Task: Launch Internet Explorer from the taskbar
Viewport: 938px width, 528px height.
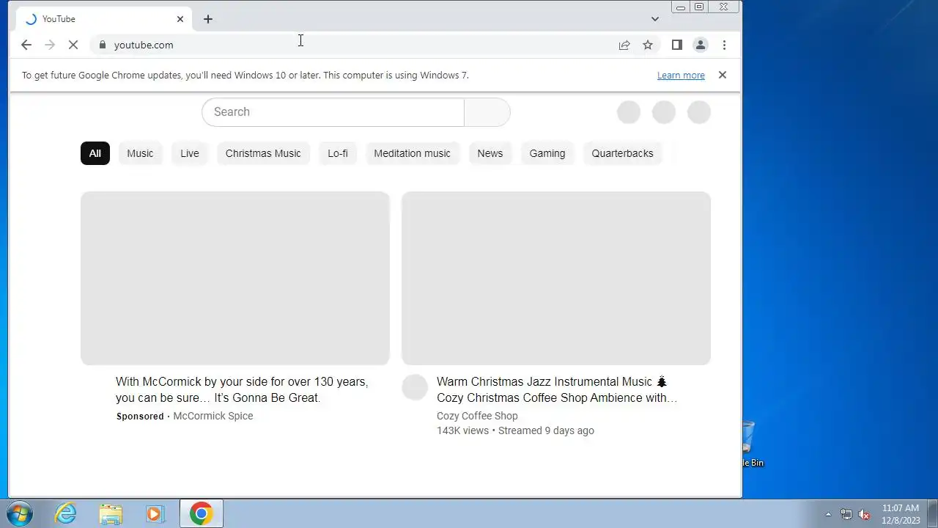Action: tap(66, 513)
